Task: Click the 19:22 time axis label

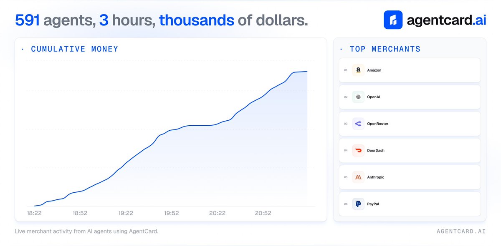Action: coord(126,213)
